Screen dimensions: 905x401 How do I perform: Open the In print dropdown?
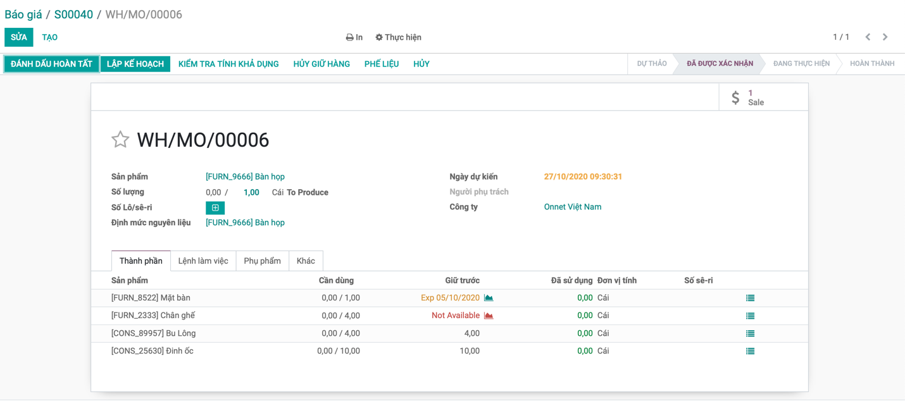354,37
